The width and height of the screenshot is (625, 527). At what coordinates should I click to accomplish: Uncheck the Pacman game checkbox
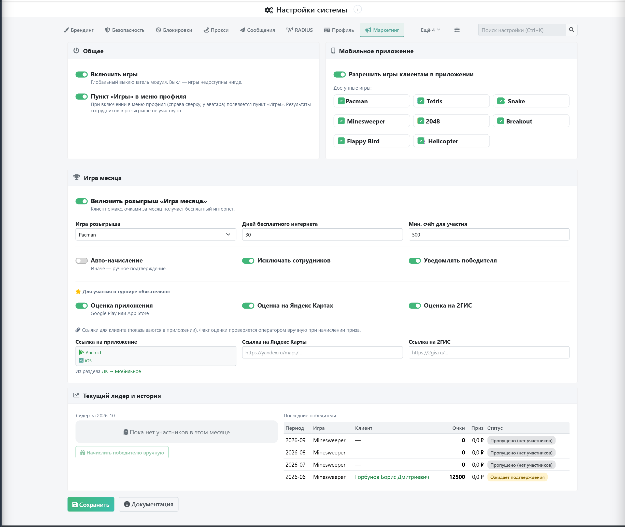[x=341, y=101]
